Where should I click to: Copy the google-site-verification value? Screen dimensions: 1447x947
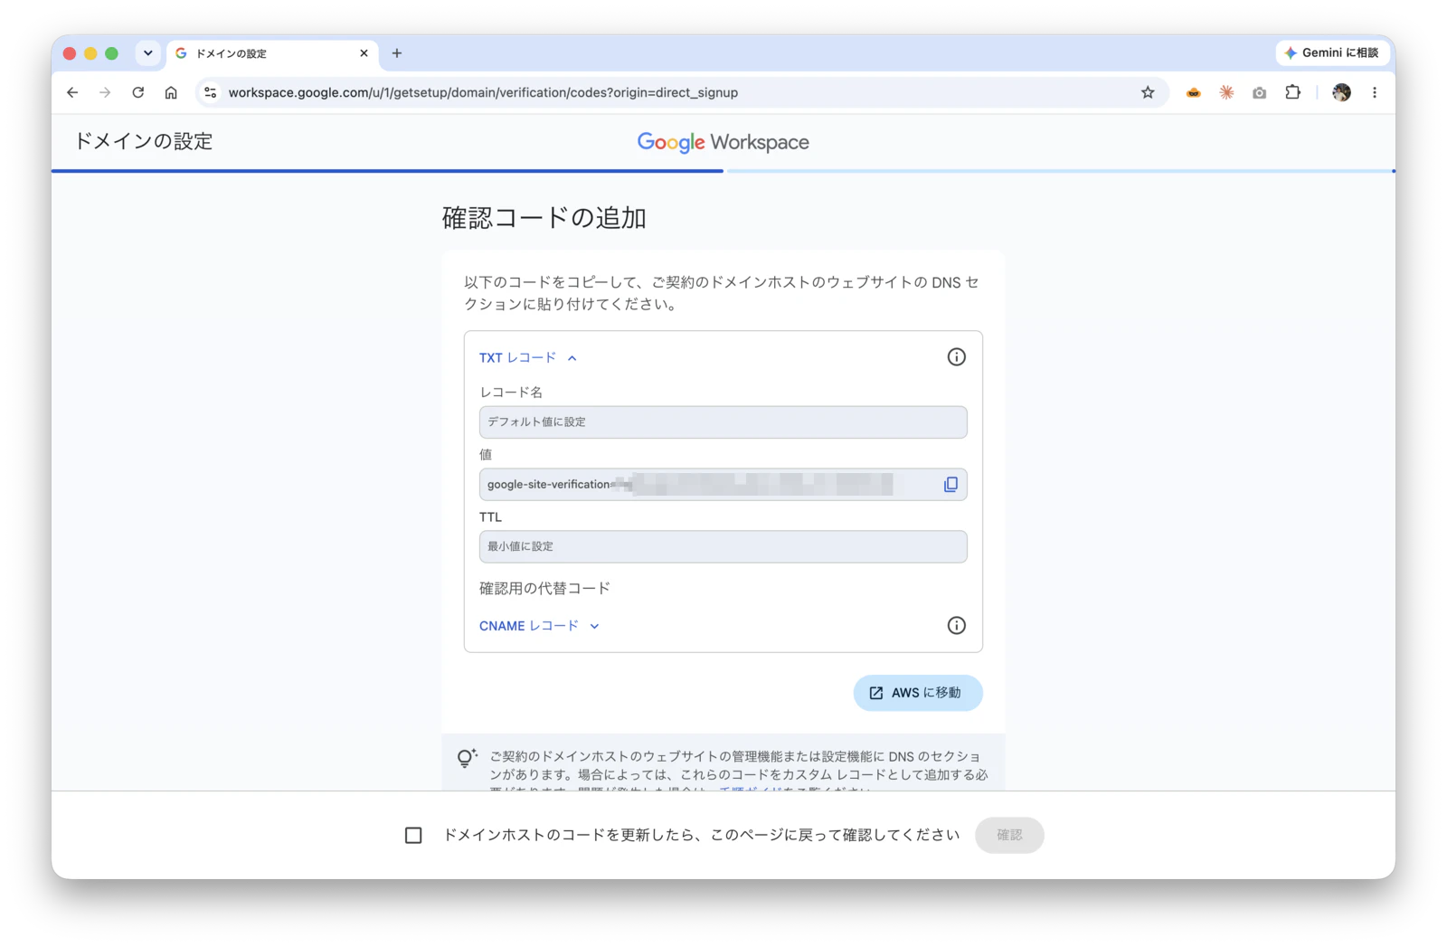click(x=950, y=485)
